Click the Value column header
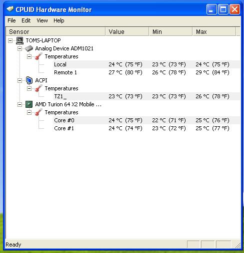Image resolution: width=244 pixels, height=253 pixels. coord(127,31)
